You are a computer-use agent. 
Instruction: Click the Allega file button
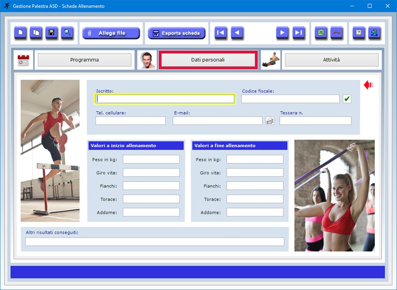[111, 33]
